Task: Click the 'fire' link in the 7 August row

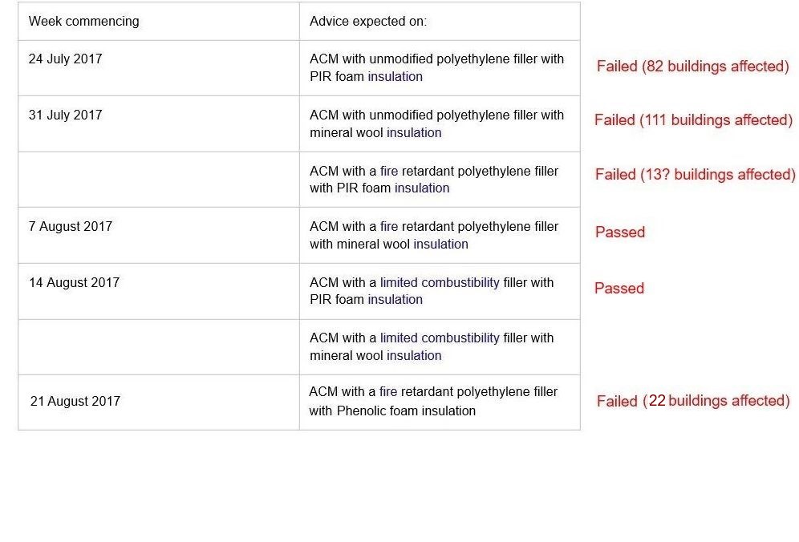Action: tap(389, 227)
